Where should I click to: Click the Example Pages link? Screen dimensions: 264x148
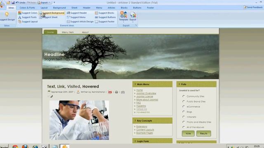(145, 133)
